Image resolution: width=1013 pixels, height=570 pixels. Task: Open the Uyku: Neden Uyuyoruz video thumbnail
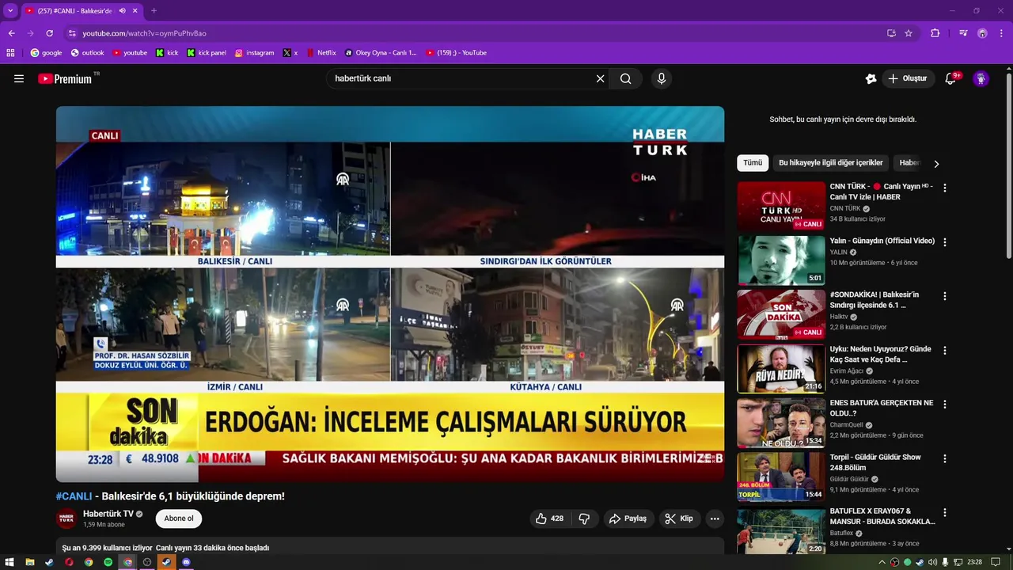[781, 369]
